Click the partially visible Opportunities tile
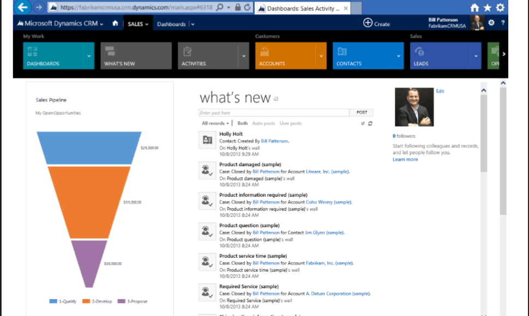The width and height of the screenshot is (529, 316). pyautogui.click(x=493, y=56)
